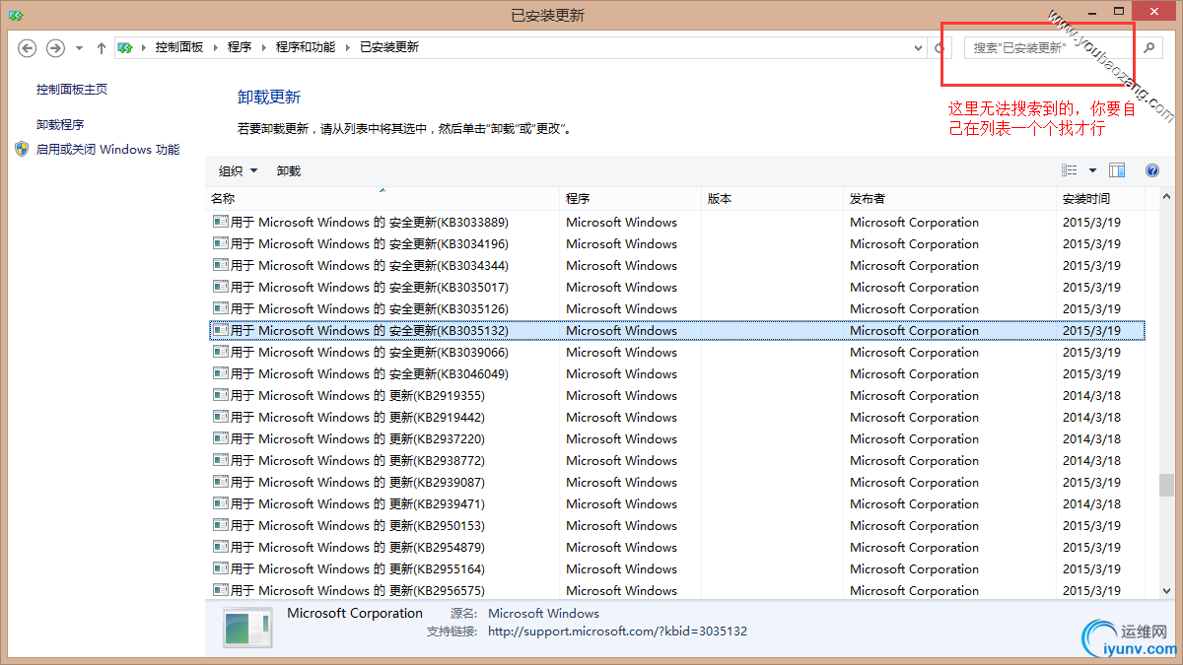The image size is (1183, 665).
Task: Focus the 搜索"已安装更新" search box
Action: point(1051,47)
